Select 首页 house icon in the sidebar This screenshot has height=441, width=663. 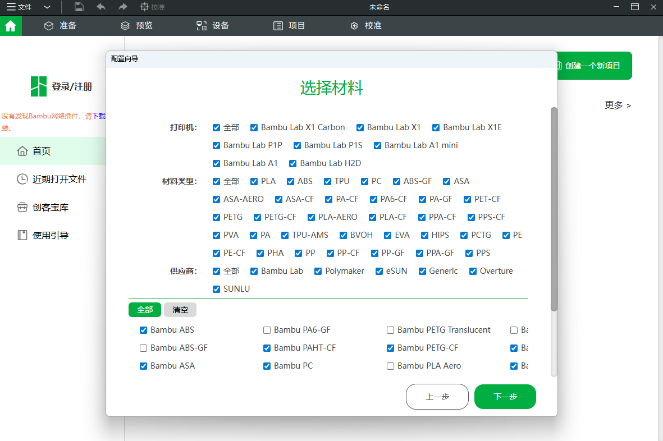click(x=22, y=151)
